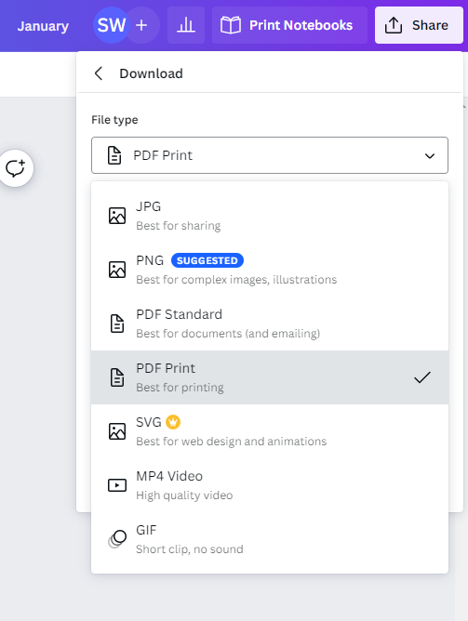This screenshot has height=621, width=468.
Task: Open the SW profile avatar
Action: 112,25
